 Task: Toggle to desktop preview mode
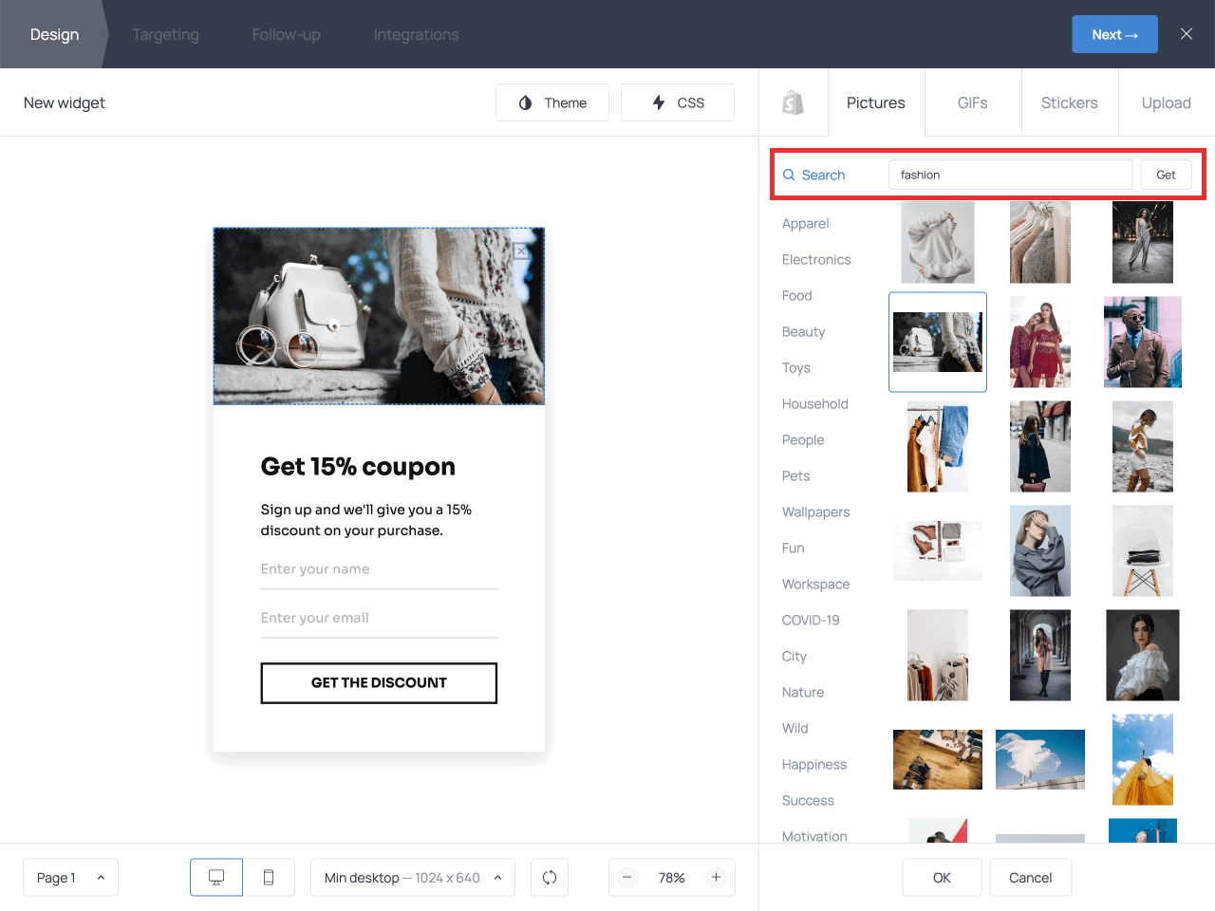tap(215, 877)
